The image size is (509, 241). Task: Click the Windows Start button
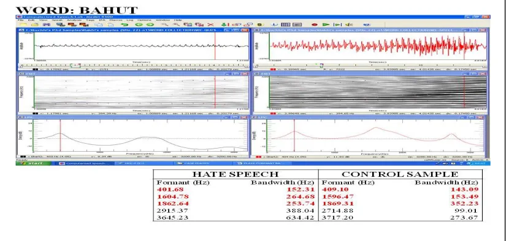(x=34, y=163)
